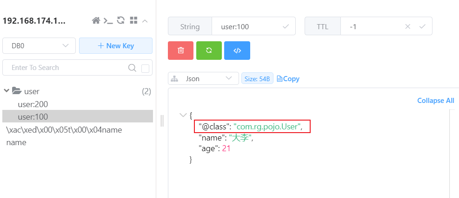Click the grid icon in the connection header
The image size is (459, 198).
coord(133,20)
